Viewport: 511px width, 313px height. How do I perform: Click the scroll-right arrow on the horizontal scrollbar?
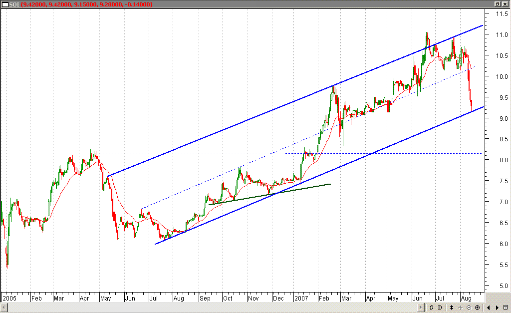tap(421, 308)
